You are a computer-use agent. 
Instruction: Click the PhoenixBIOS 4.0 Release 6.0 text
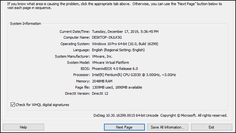(x=115, y=69)
